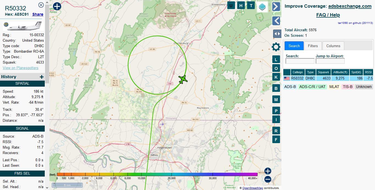
Task: Open FAQ / Help link
Action: [x=328, y=15]
